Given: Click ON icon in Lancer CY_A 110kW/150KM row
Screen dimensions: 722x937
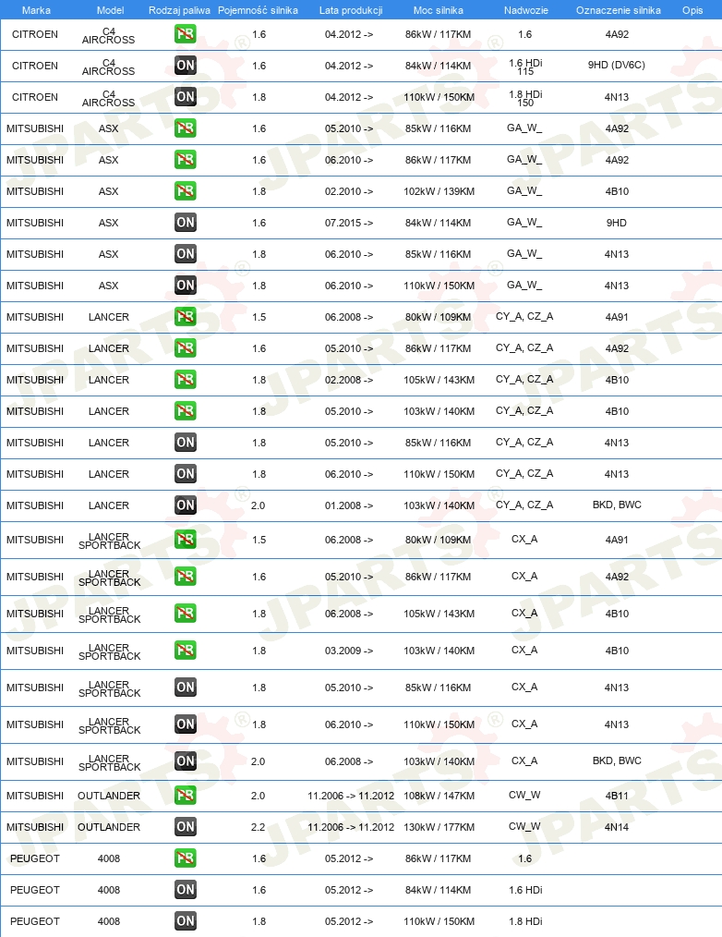Looking at the screenshot, I should coord(186,474).
